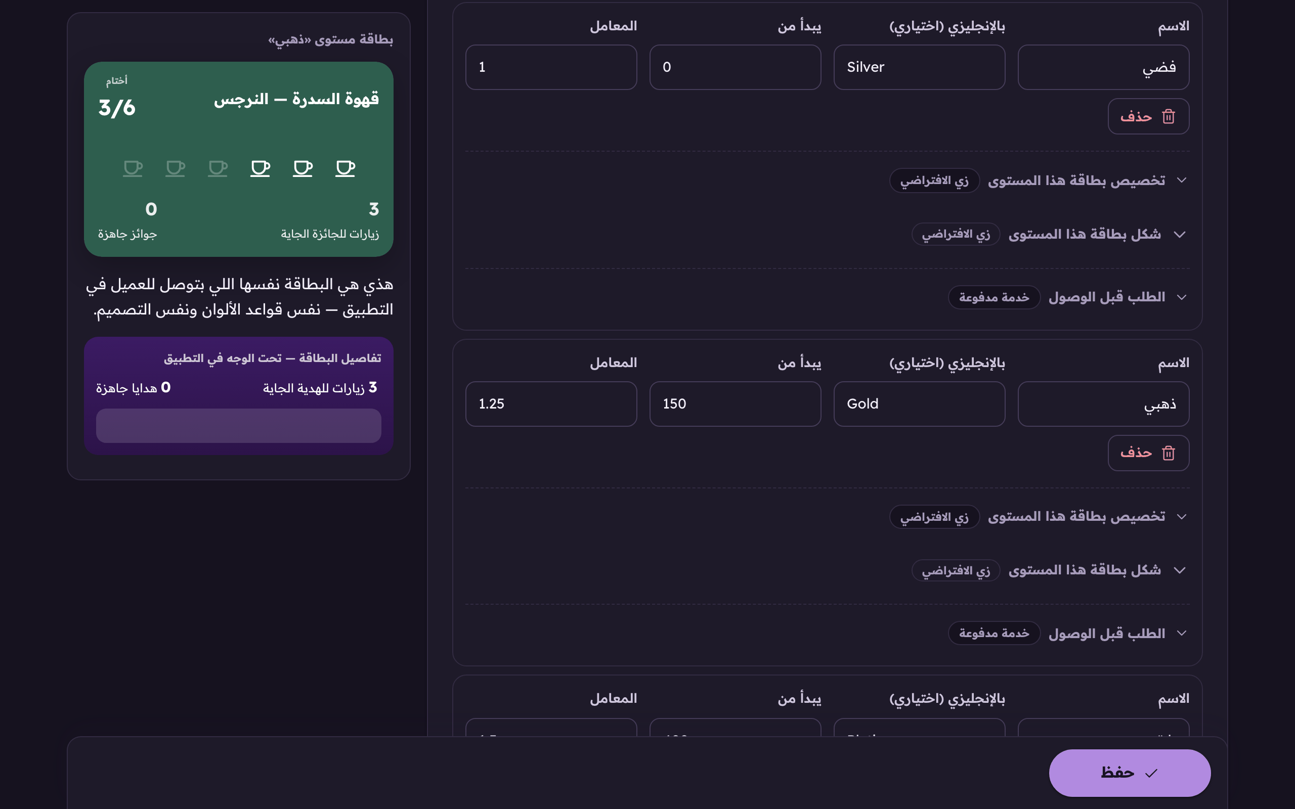Click the Gold English name field
This screenshot has height=809, width=1295.
[919, 404]
